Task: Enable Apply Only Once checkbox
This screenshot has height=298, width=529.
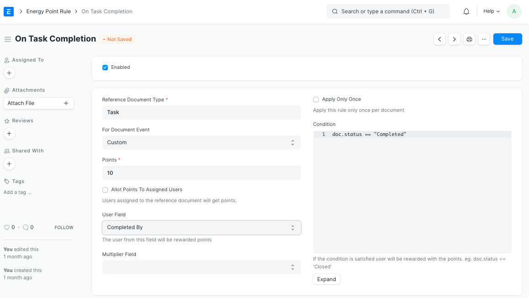Action: pos(316,99)
